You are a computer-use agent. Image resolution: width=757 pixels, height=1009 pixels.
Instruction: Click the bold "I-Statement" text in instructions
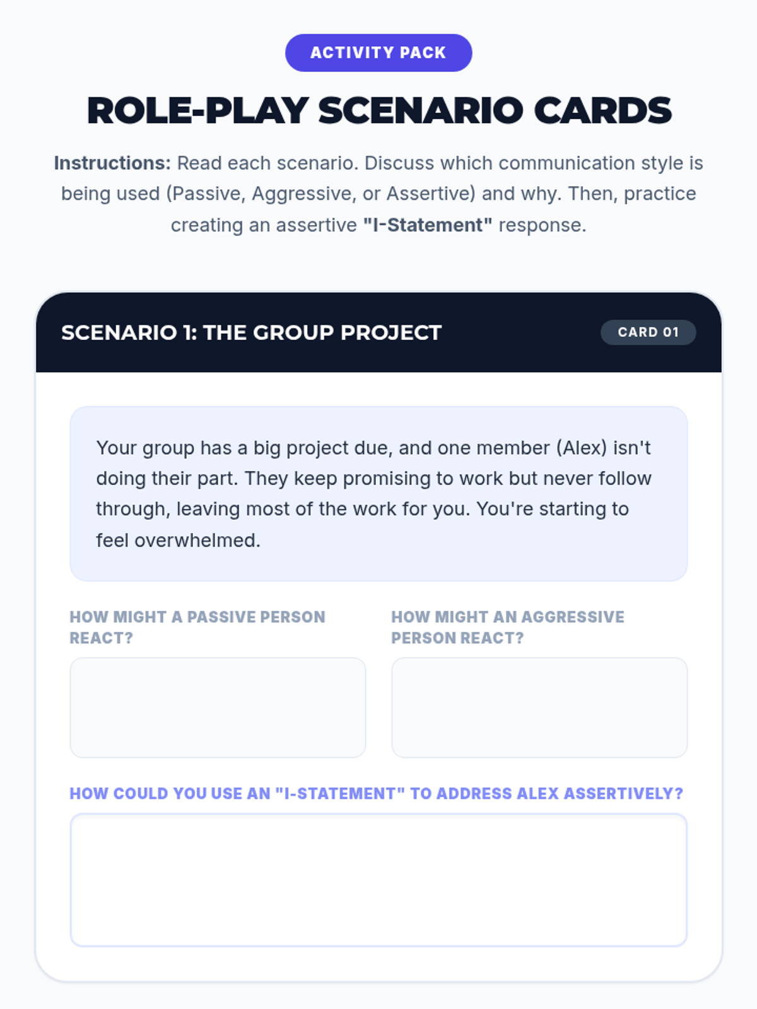pos(428,225)
